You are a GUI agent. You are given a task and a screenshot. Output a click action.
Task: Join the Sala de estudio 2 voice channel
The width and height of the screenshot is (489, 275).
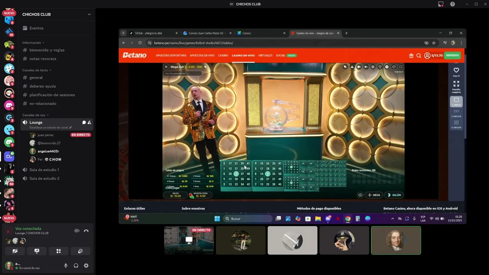(57, 178)
